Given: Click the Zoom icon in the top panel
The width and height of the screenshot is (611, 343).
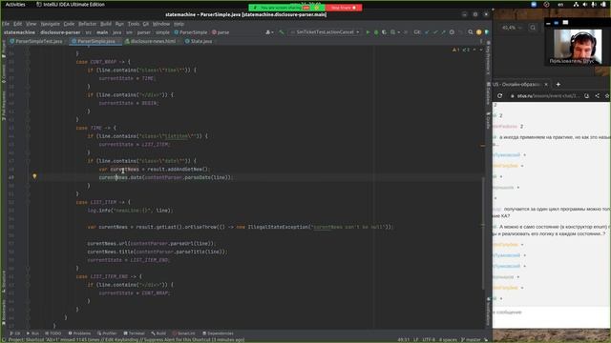Looking at the screenshot, I should tap(534, 5).
